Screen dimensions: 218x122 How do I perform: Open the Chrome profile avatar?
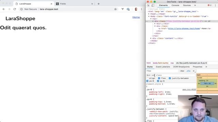tap(136, 9)
